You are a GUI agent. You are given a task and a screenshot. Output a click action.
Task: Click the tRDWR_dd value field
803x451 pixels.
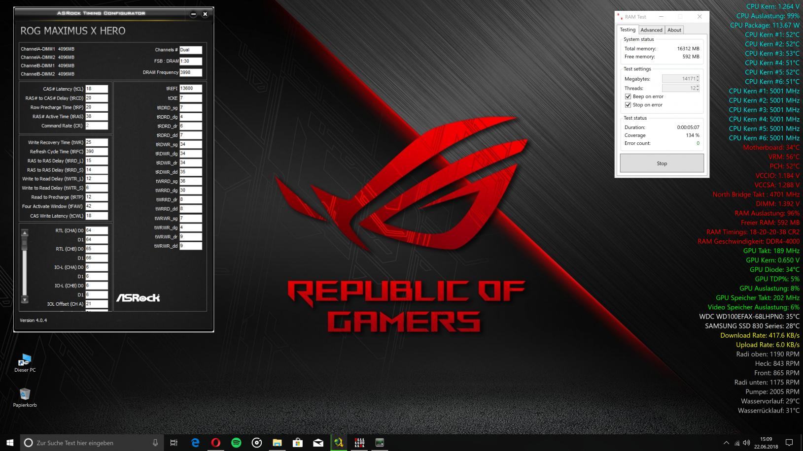pyautogui.click(x=191, y=172)
